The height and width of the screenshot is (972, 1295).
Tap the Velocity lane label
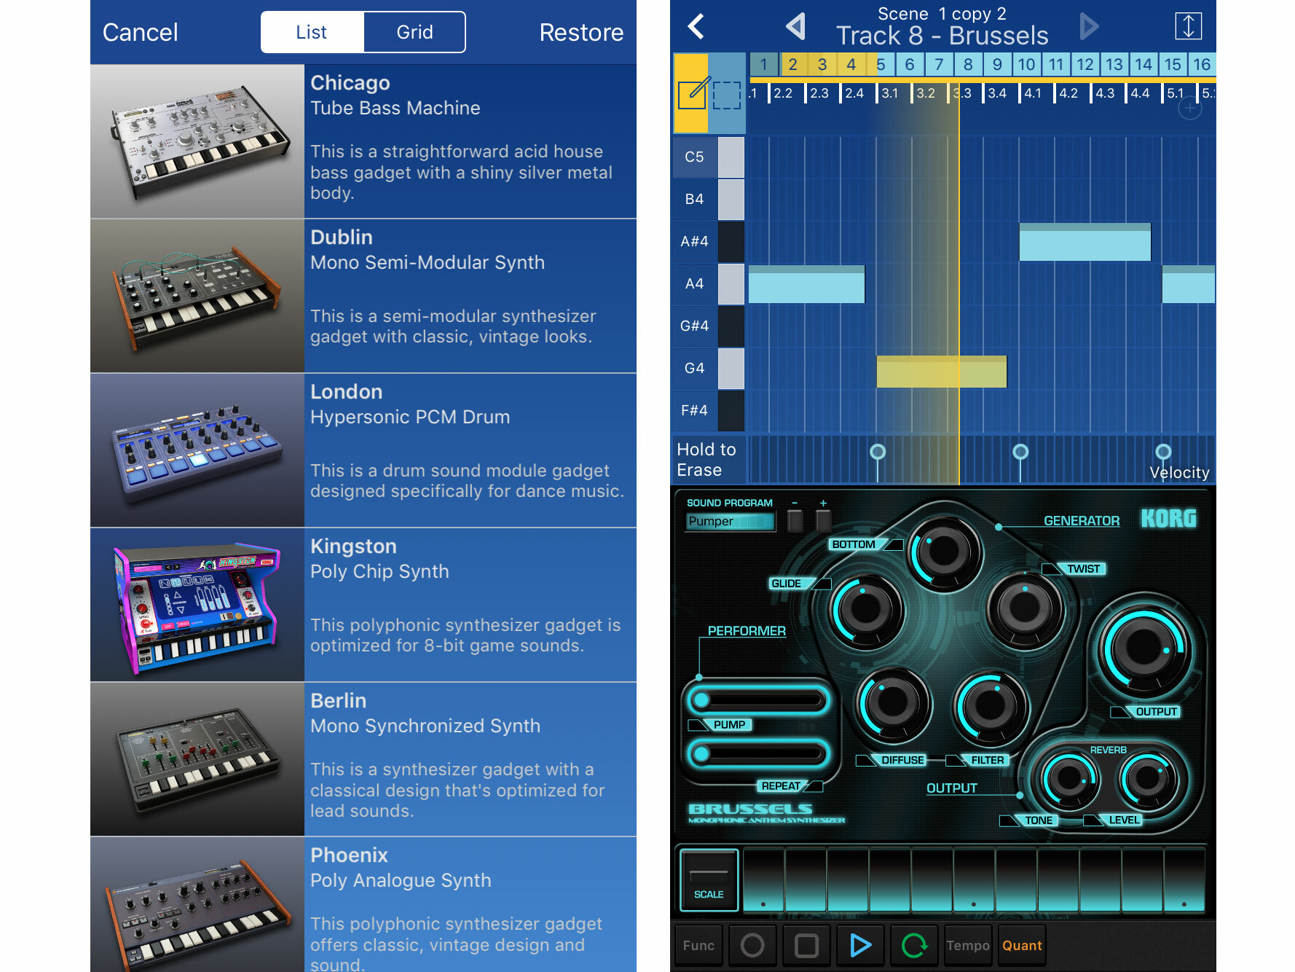[x=1179, y=473]
